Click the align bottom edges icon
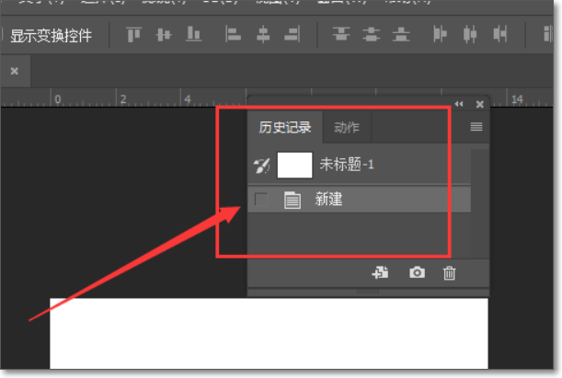This screenshot has height=378, width=562. pos(193,34)
